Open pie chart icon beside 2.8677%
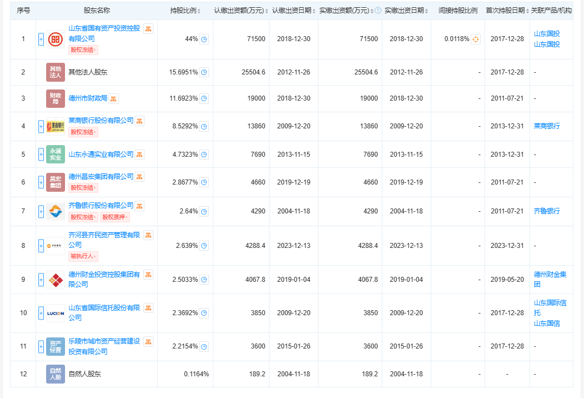This screenshot has height=398, width=584. click(x=204, y=182)
